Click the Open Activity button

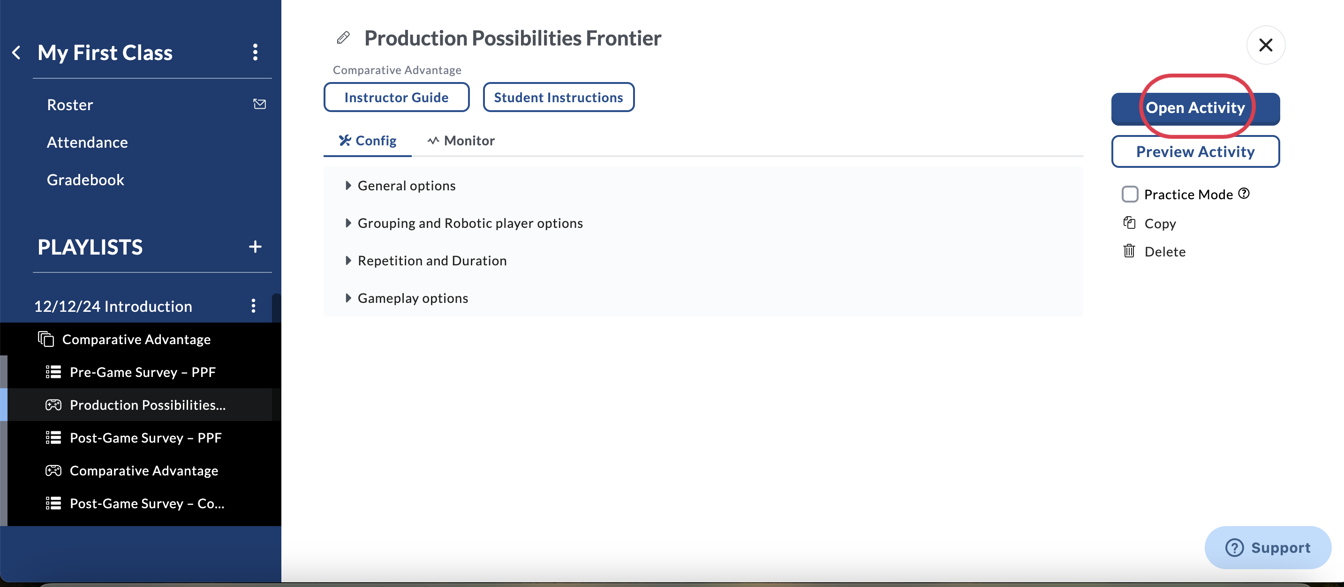1195,108
